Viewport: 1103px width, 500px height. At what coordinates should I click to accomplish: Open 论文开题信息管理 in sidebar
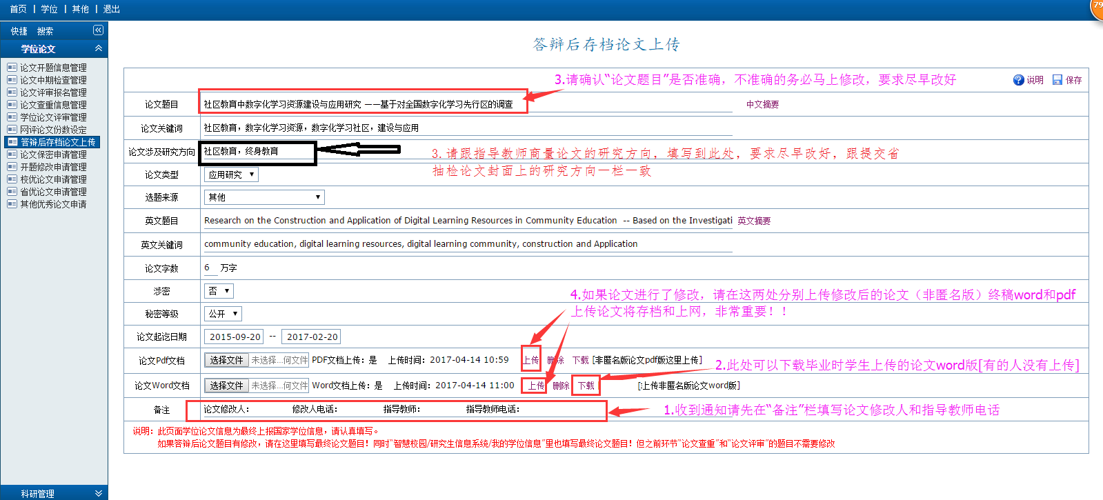pyautogui.click(x=53, y=68)
